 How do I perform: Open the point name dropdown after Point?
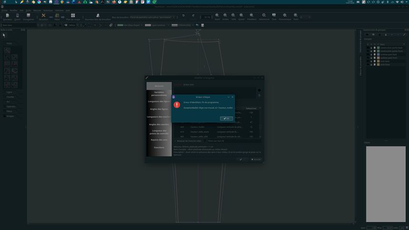(305, 17)
